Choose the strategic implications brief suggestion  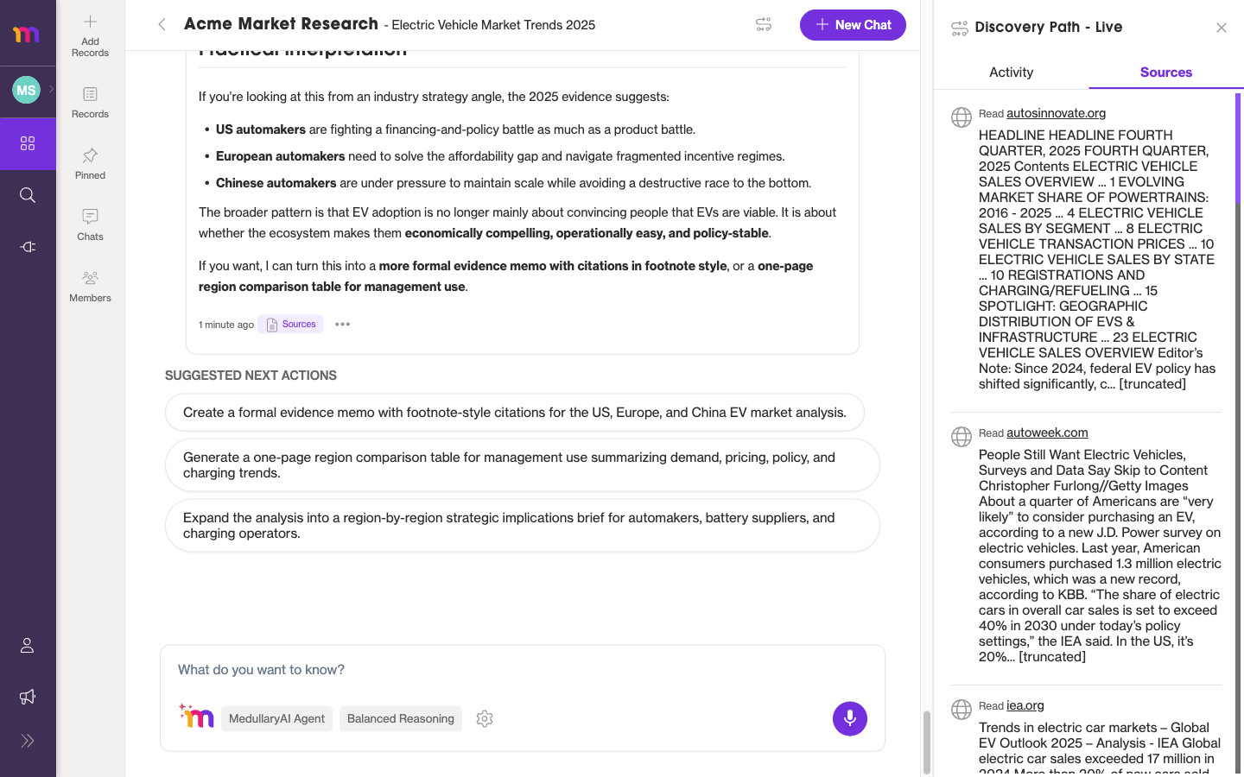point(523,526)
